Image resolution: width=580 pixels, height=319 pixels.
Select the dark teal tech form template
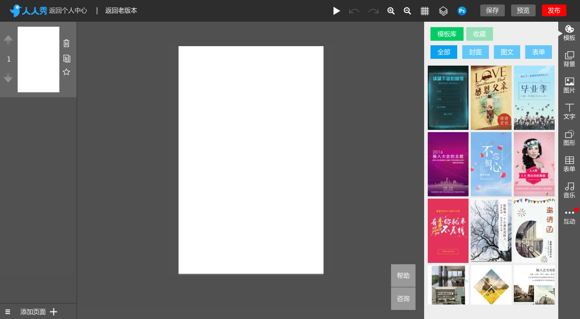pyautogui.click(x=448, y=98)
